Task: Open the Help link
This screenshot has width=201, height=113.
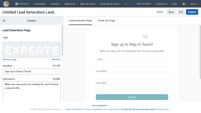Action: click(175, 4)
